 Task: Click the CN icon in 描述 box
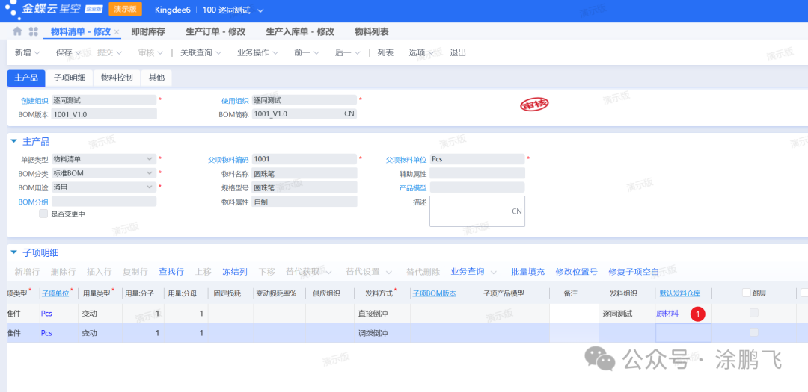(x=516, y=211)
